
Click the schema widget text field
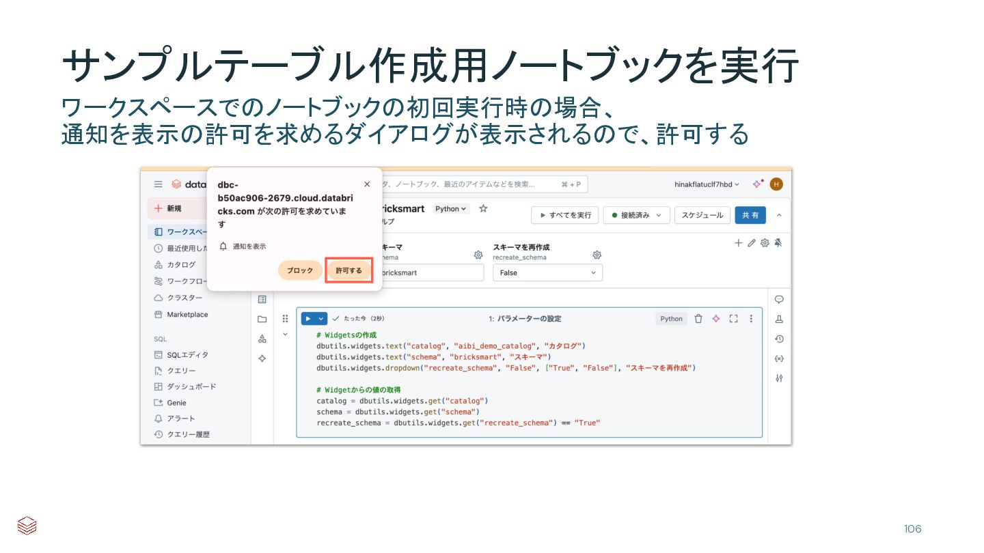(x=431, y=272)
